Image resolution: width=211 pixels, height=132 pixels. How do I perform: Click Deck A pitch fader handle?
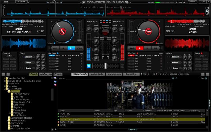click(x=79, y=40)
